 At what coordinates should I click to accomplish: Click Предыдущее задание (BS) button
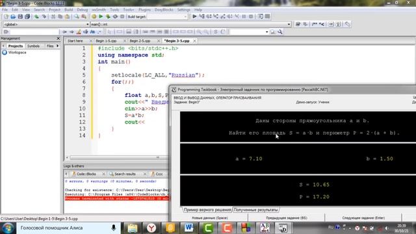tap(287, 218)
